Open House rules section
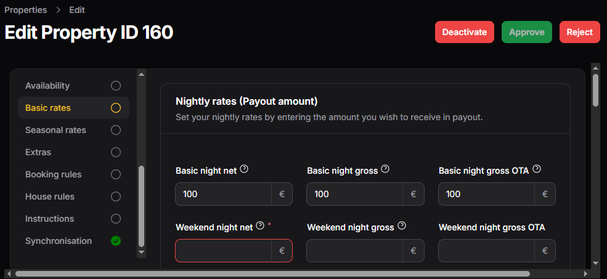This screenshot has height=279, width=607. 50,196
